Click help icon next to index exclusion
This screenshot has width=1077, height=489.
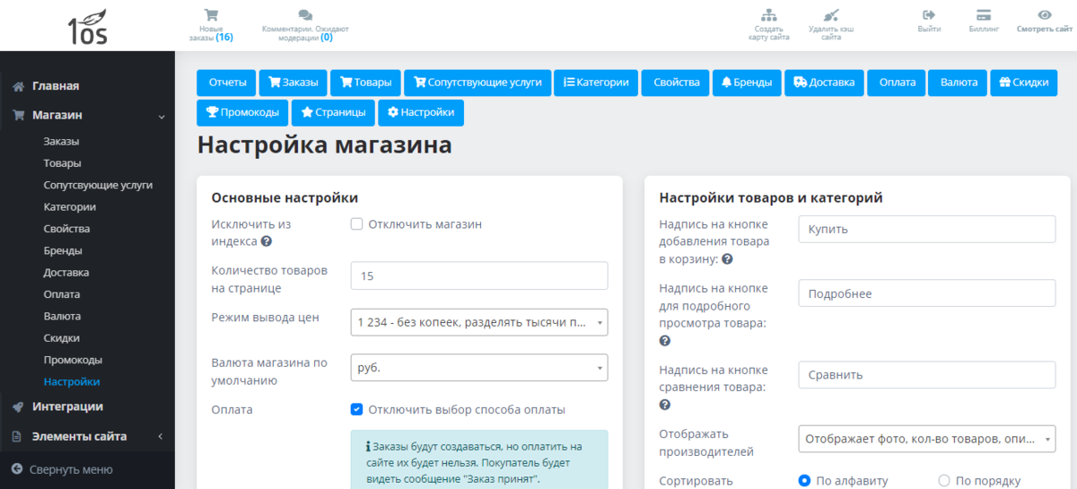click(267, 241)
